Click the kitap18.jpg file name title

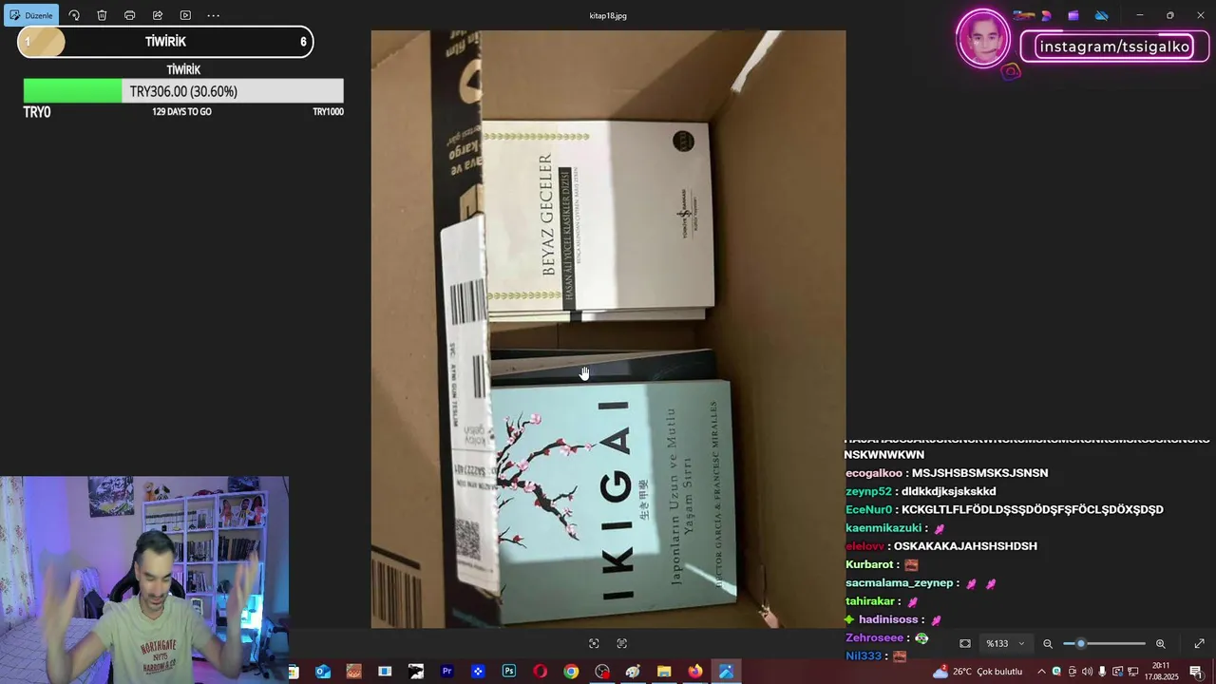coord(608,15)
